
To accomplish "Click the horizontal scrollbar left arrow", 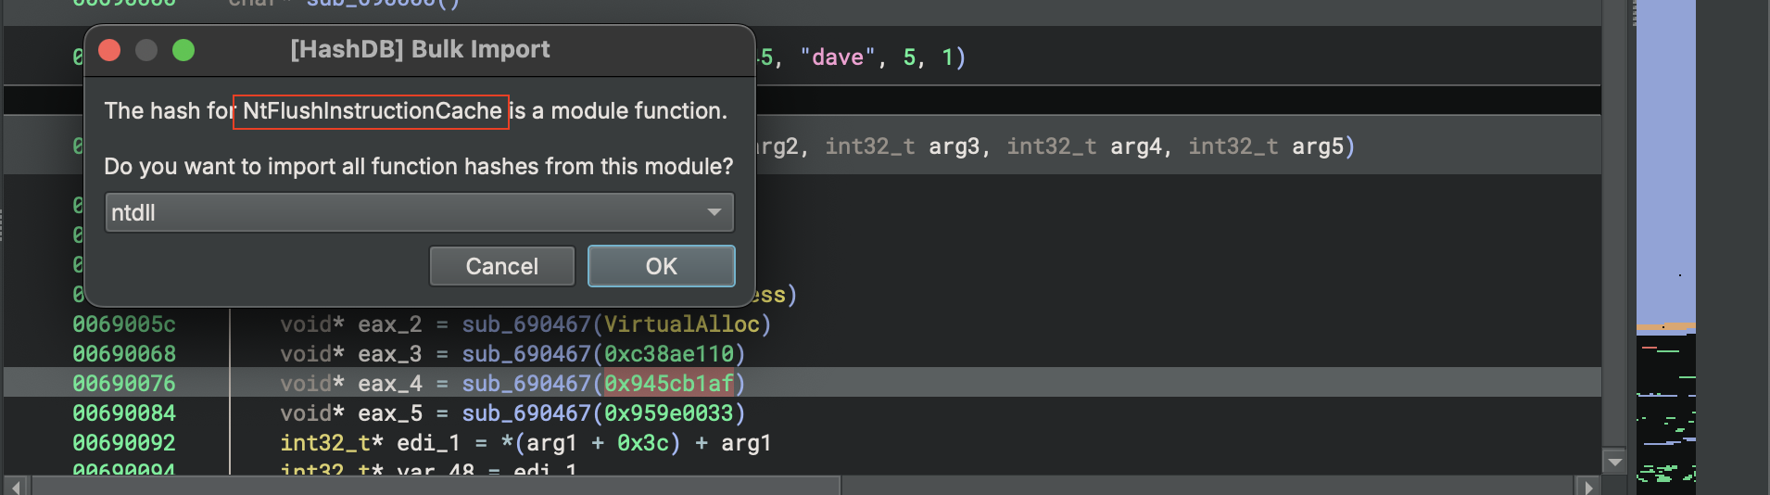I will click(x=16, y=486).
